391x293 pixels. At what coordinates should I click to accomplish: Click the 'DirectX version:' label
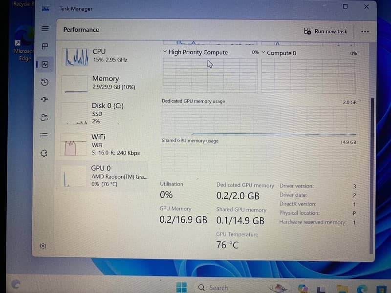click(x=298, y=204)
